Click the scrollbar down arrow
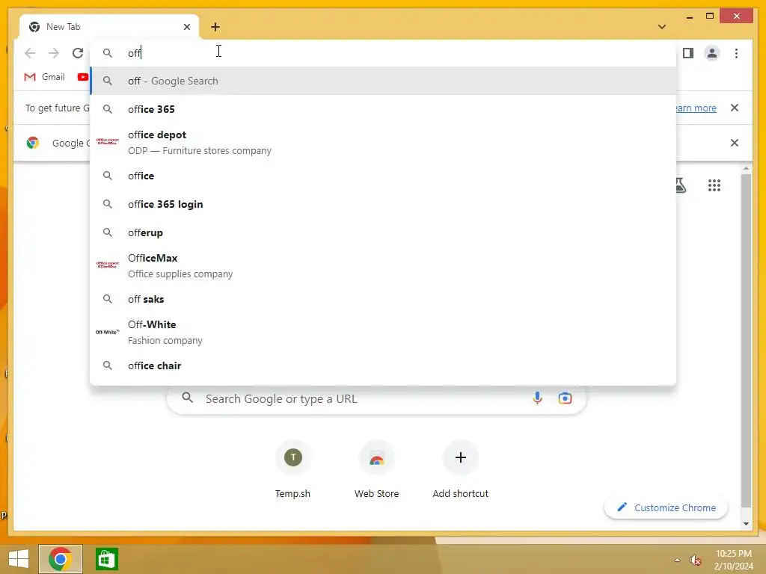The height and width of the screenshot is (574, 766). (746, 524)
